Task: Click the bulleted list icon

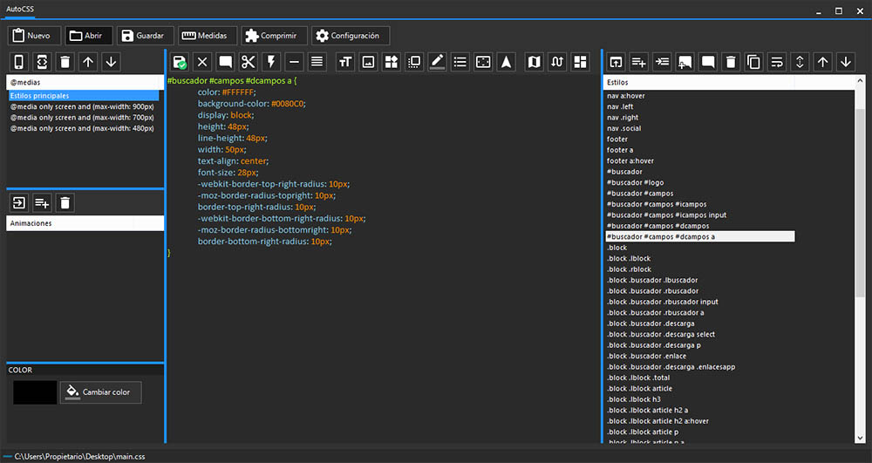Action: click(x=460, y=62)
